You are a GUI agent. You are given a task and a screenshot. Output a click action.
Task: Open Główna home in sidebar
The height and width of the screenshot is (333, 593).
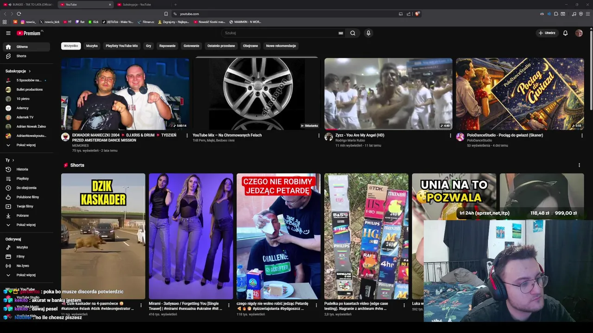pyautogui.click(x=26, y=47)
